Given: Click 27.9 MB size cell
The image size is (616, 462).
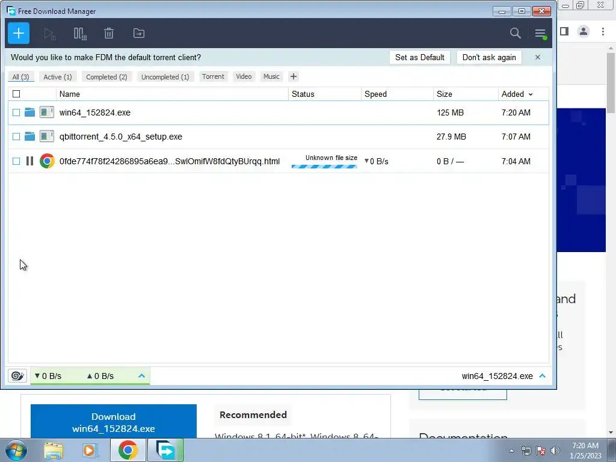Looking at the screenshot, I should [451, 137].
